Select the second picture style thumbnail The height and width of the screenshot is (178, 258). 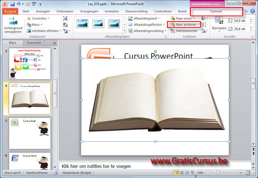tap(98, 23)
